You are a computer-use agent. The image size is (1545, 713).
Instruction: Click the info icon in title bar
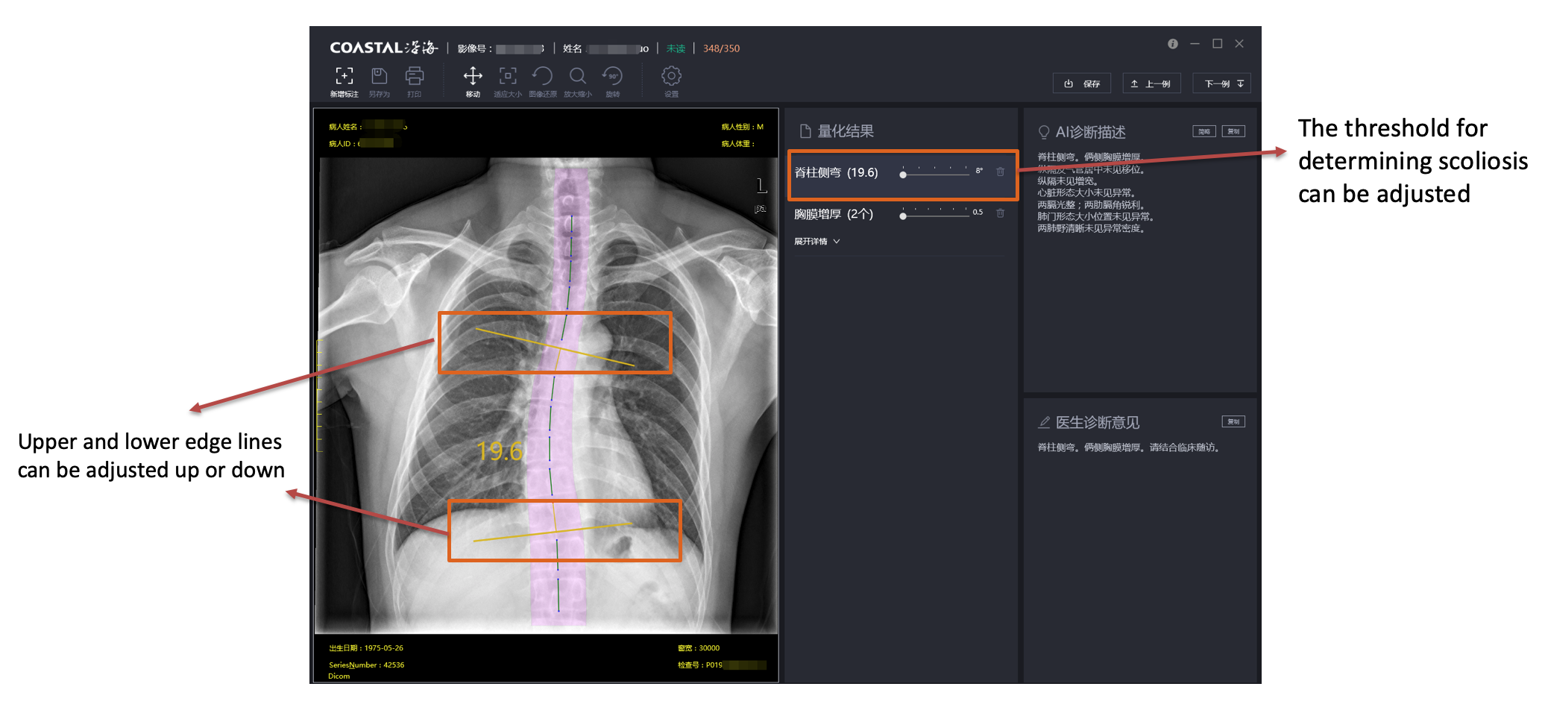1173,44
